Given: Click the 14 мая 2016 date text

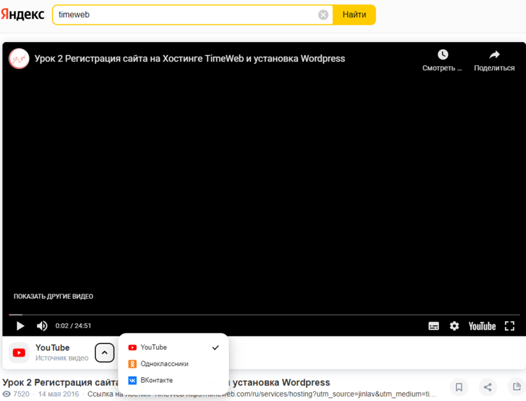Looking at the screenshot, I should [x=58, y=394].
